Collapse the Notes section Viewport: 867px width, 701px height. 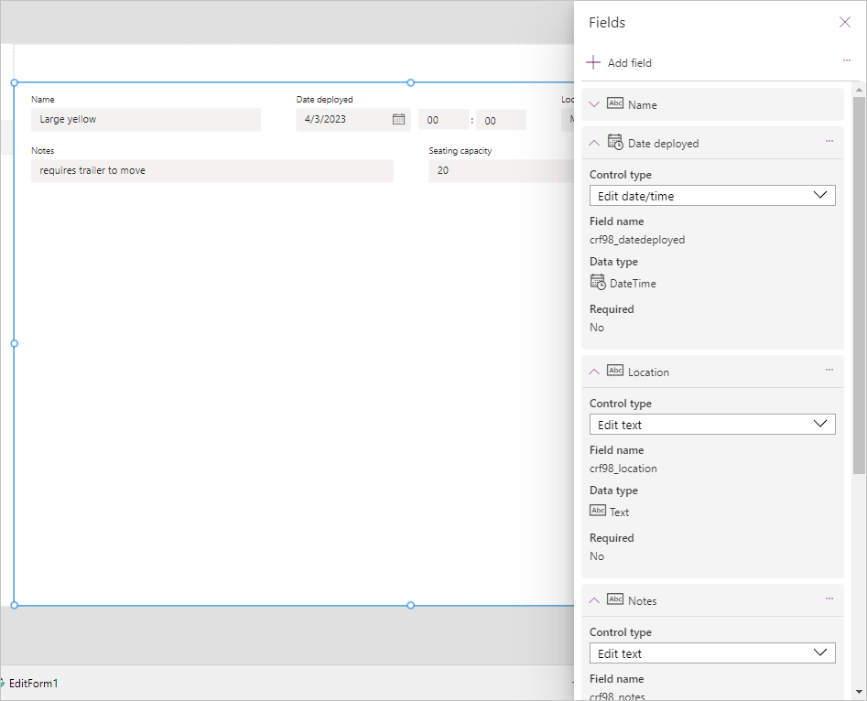593,599
